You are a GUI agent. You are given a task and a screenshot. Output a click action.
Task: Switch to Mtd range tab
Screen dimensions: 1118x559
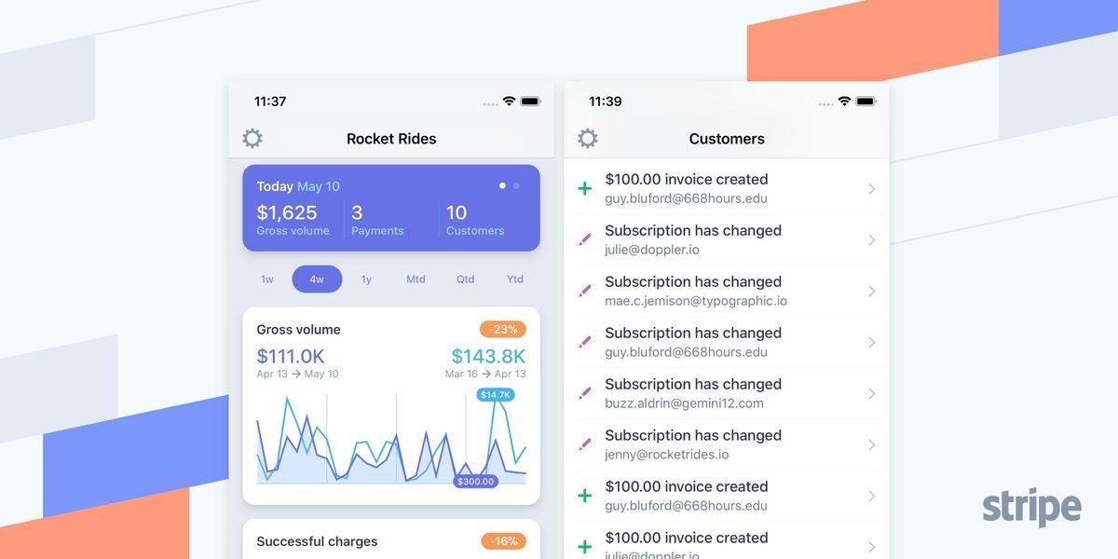(x=416, y=279)
